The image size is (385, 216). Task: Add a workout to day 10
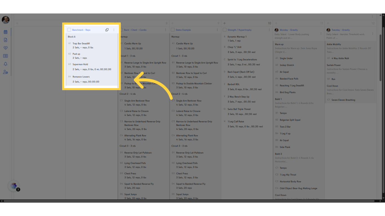point(224,23)
